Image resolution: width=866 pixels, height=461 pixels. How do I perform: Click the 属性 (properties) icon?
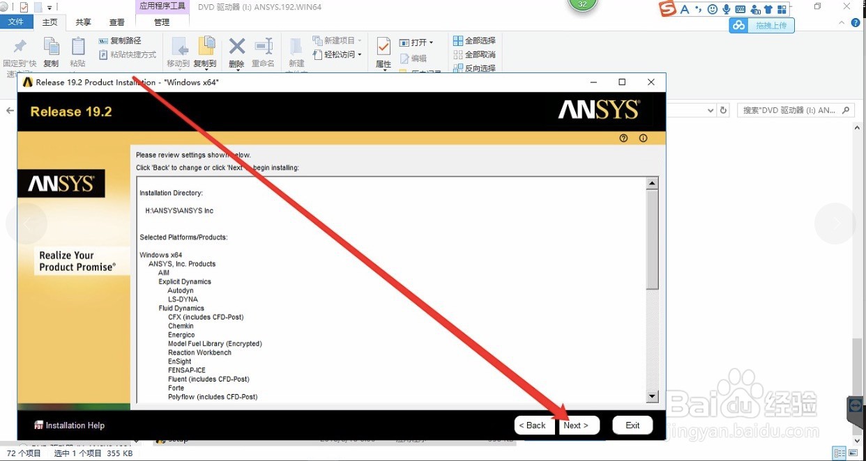383,47
